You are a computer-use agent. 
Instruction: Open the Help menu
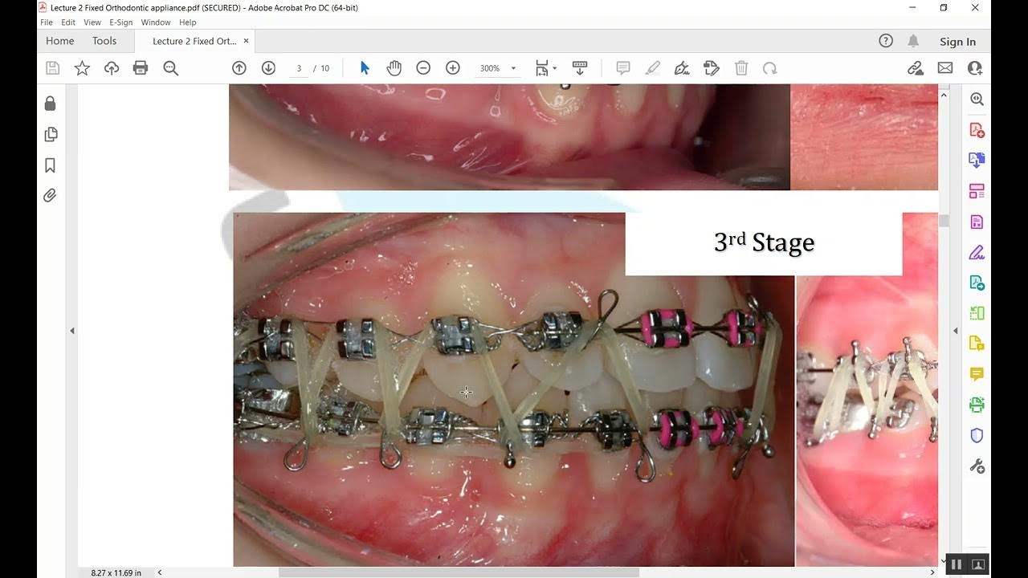coord(188,22)
